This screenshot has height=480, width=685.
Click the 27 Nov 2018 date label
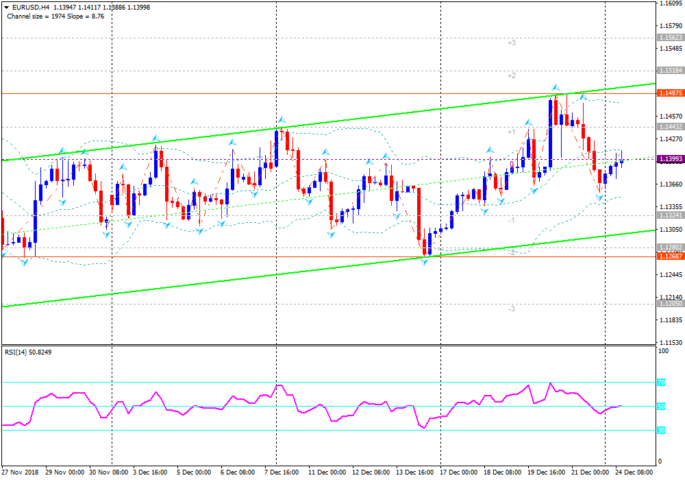pos(20,472)
